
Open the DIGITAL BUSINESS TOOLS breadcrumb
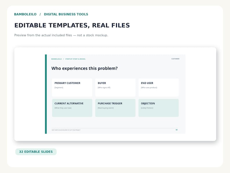(x=66, y=14)
